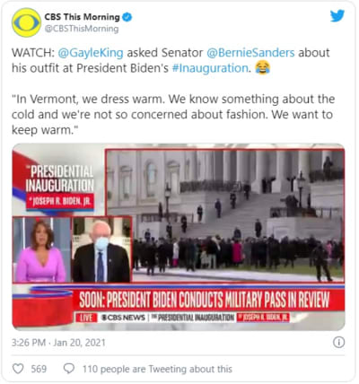Follow the #Inauguration hashtag link
Image resolution: width=359 pixels, height=384 pixels.
pyautogui.click(x=210, y=68)
